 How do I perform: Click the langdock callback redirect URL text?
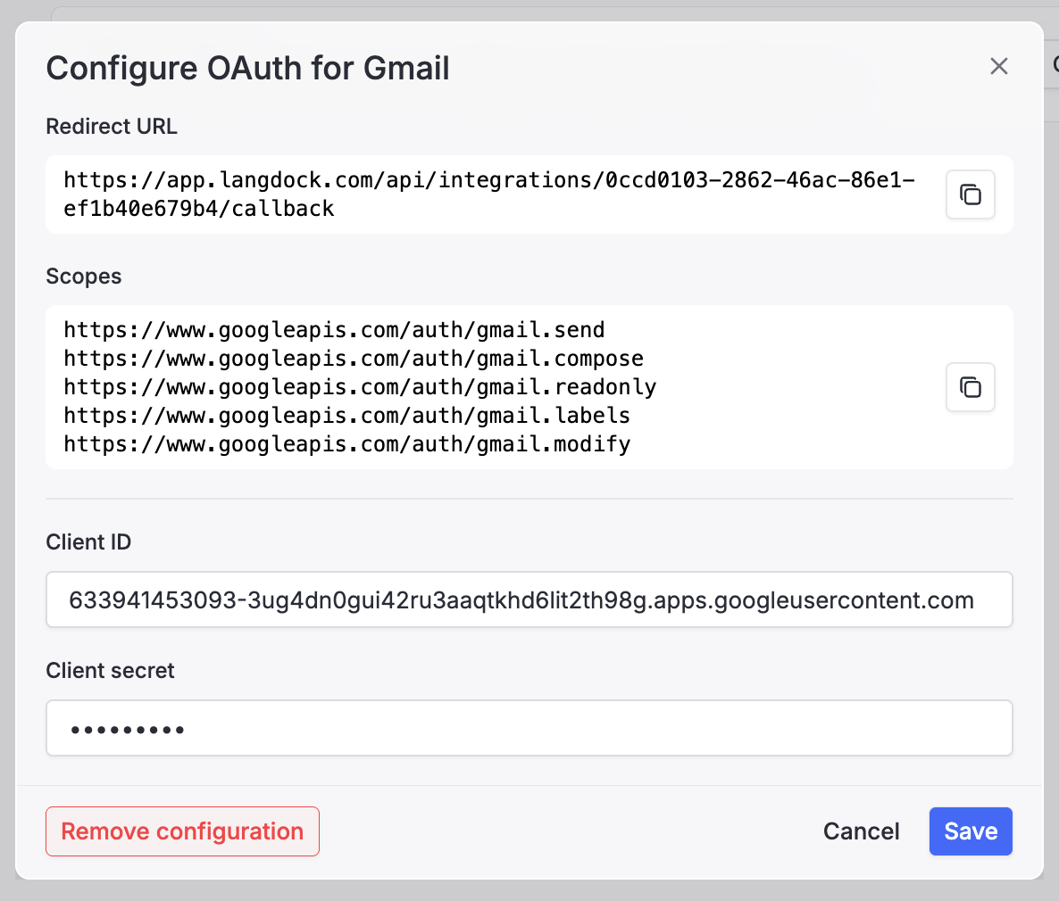tap(489, 194)
